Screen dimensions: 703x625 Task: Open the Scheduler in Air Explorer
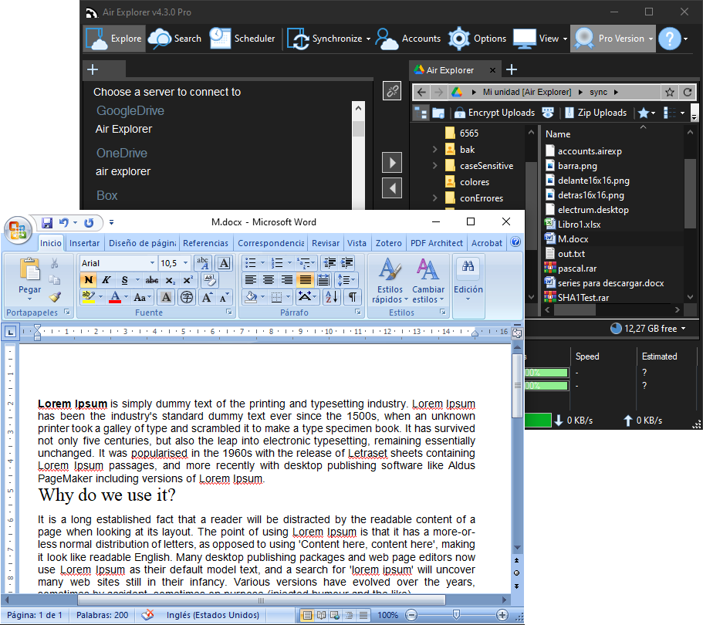(242, 39)
